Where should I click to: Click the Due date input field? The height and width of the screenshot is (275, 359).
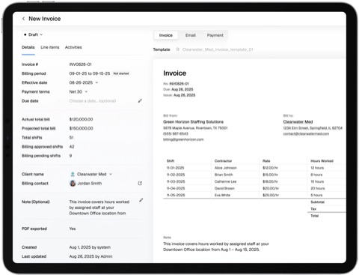(102, 101)
